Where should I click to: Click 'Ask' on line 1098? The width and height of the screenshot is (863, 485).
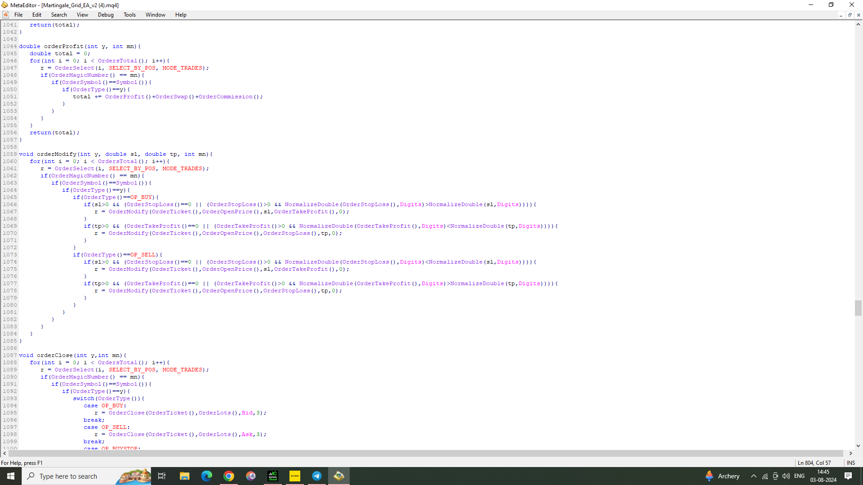247,434
